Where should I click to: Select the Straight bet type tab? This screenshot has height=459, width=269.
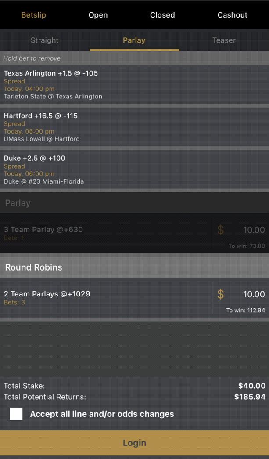(44, 40)
